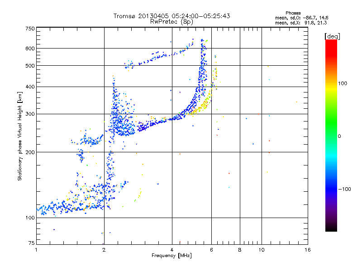Select the "mean, sd,O: -86.7, 14.8" line
Image resolution: width=362 pixels, height=272 pixels.
[302, 18]
